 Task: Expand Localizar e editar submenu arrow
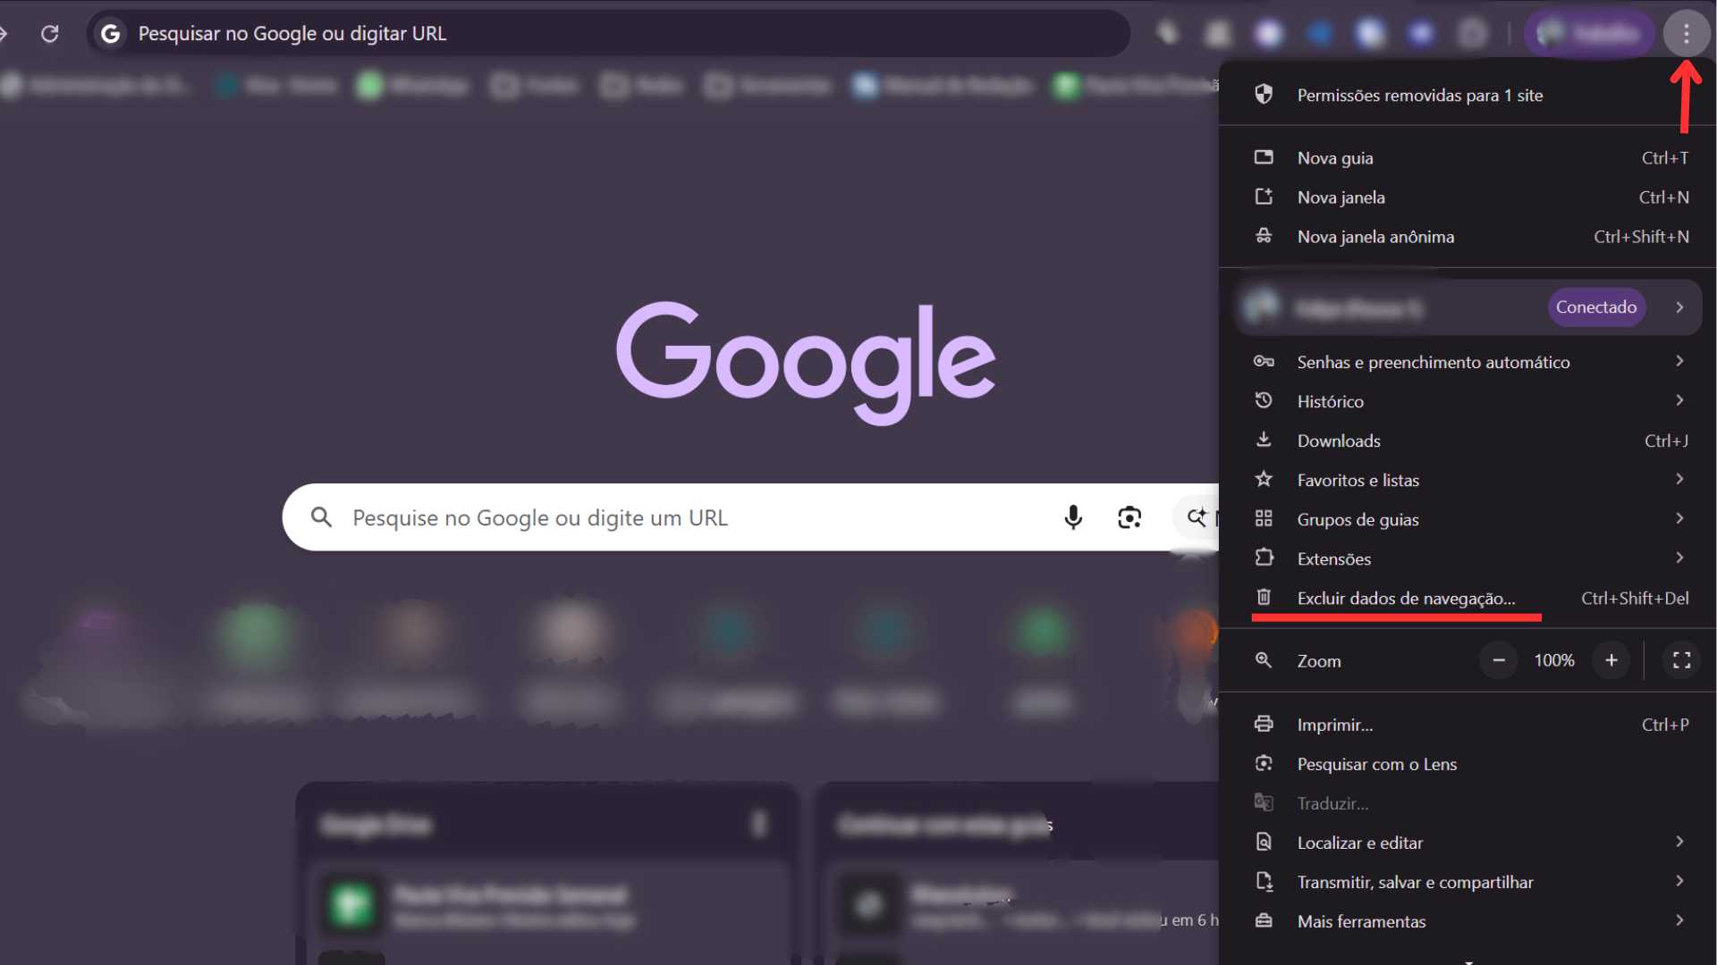1679,842
